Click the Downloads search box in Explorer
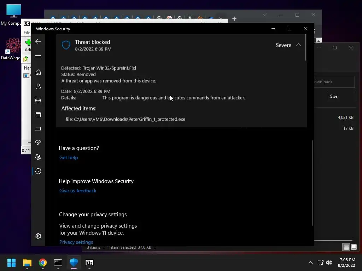The height and width of the screenshot is (271, 362). [x=334, y=82]
